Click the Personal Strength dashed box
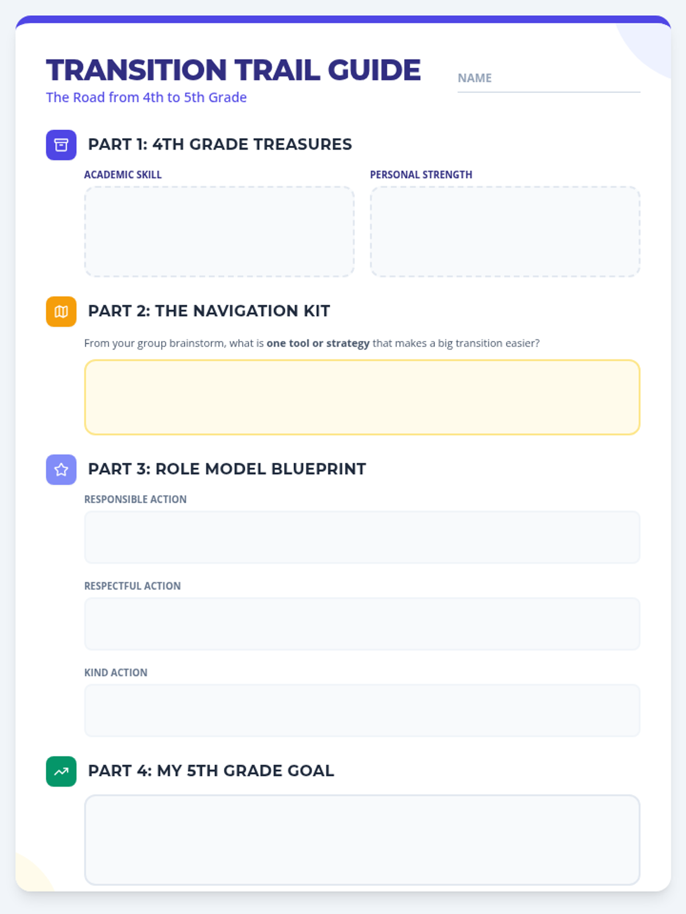This screenshot has width=686, height=914. tap(505, 231)
